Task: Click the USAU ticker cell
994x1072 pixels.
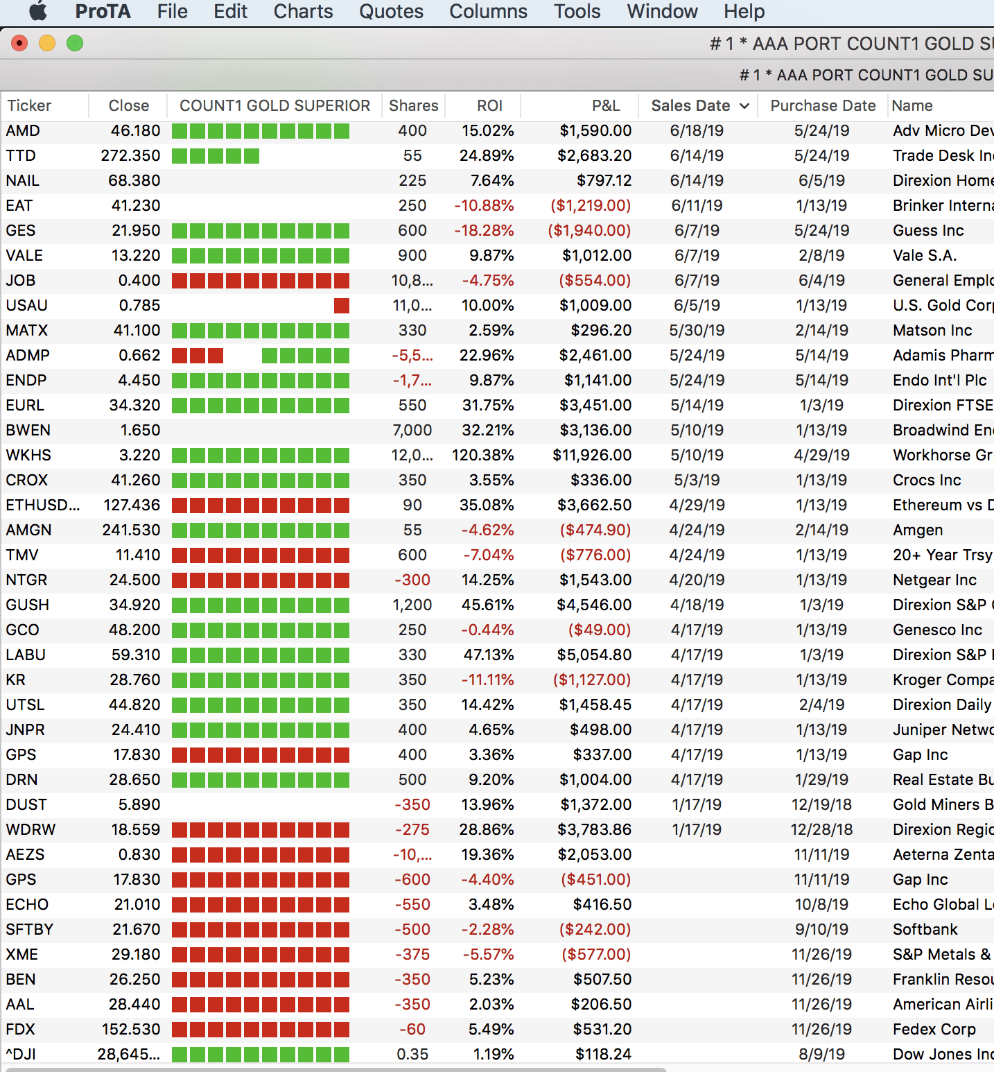Action: (x=27, y=305)
